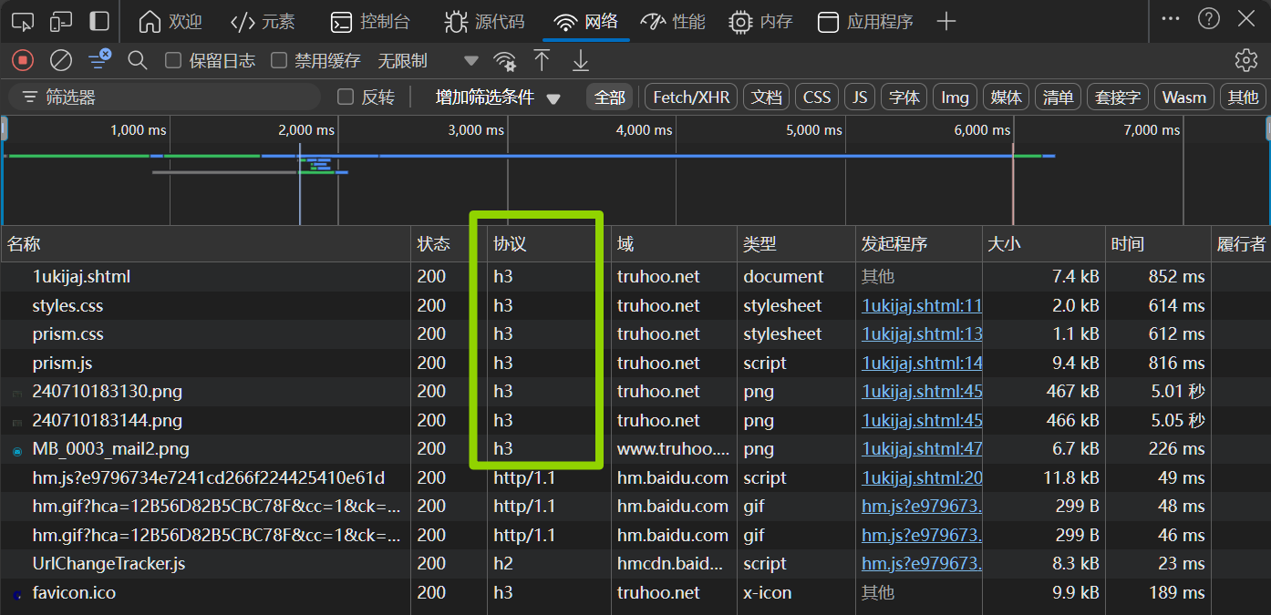Click the inspect element picker icon
Viewport: 1271px width, 615px height.
(x=23, y=21)
